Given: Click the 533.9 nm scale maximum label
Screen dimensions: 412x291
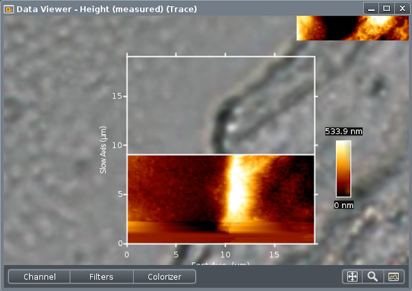Looking at the screenshot, I should 343,131.
